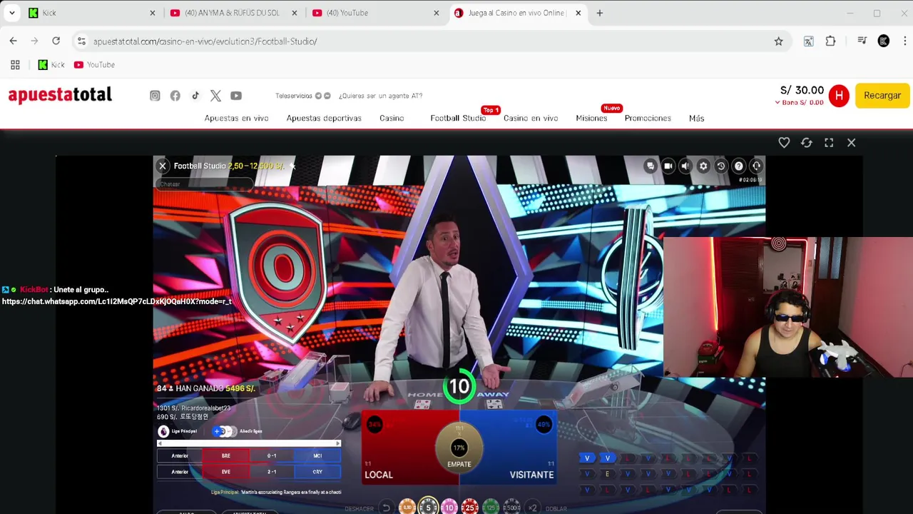Switch to ANYMA & RÜFÜS DU SOL tab

pyautogui.click(x=233, y=13)
